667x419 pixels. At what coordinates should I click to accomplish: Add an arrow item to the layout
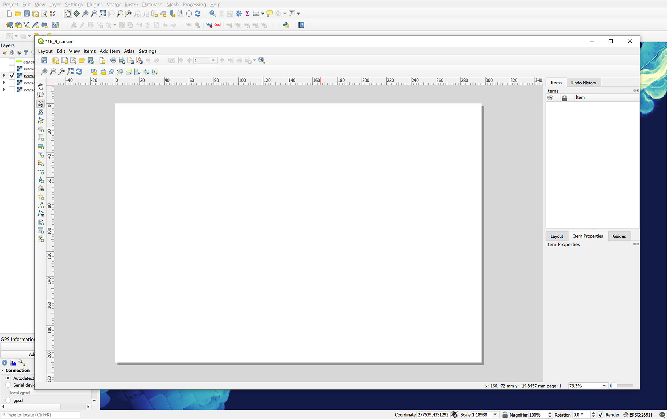pyautogui.click(x=41, y=205)
